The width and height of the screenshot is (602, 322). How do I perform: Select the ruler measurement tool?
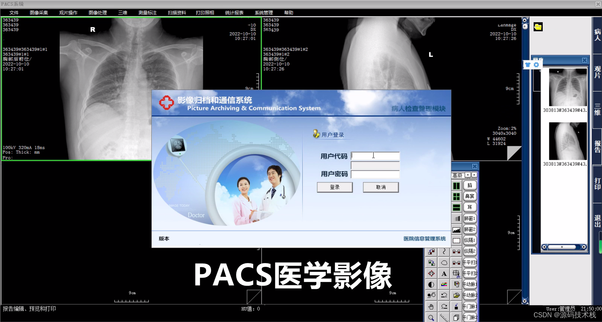point(444,318)
